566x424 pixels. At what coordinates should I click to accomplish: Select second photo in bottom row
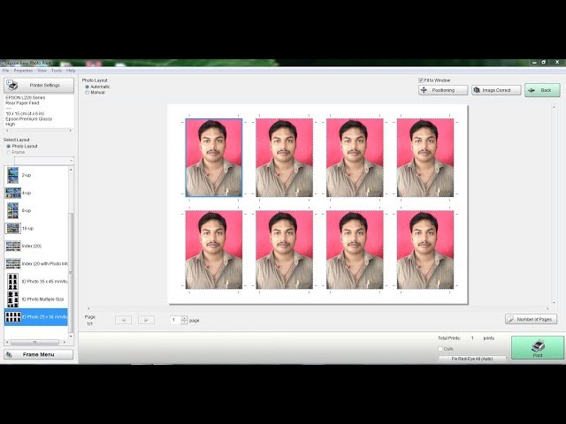(x=285, y=250)
